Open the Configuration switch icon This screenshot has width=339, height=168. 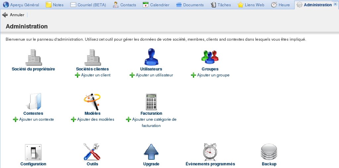coord(33,152)
